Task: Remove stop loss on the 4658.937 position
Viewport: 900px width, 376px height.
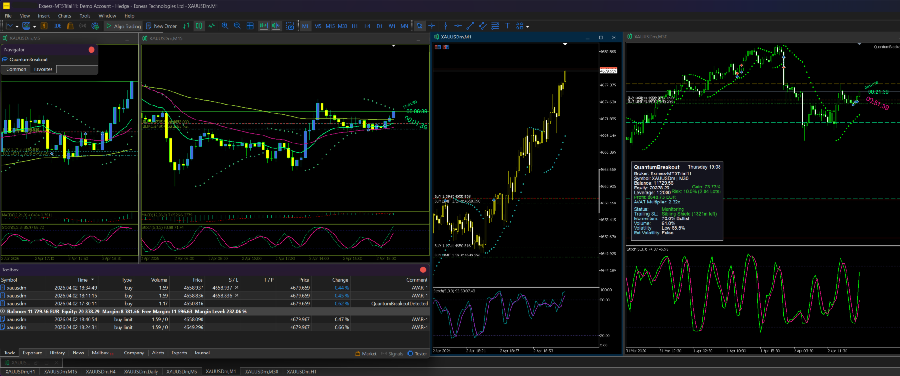Action: point(237,288)
